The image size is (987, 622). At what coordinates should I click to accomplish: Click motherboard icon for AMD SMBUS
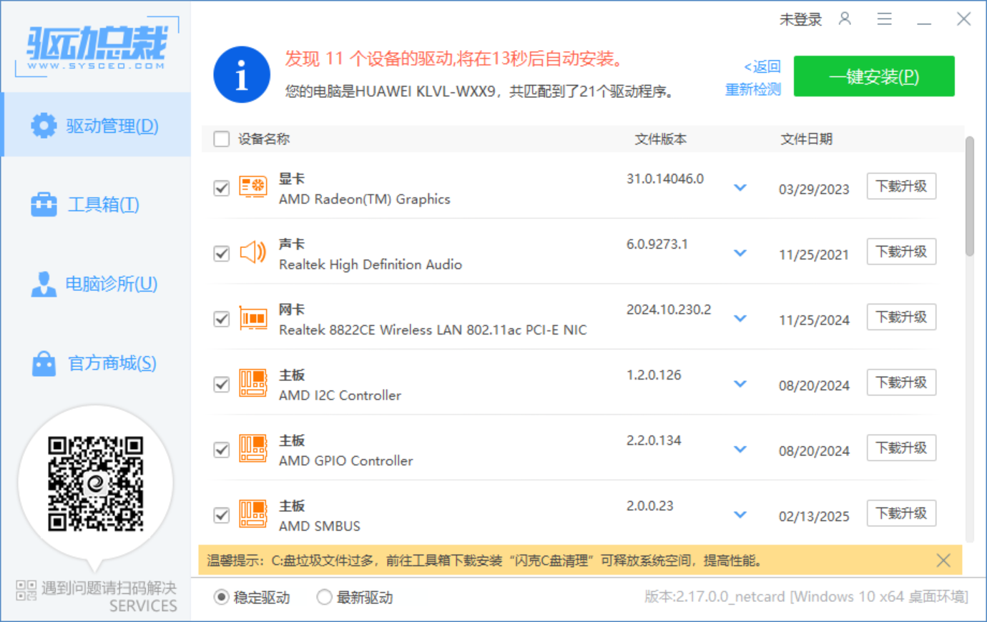click(x=253, y=514)
